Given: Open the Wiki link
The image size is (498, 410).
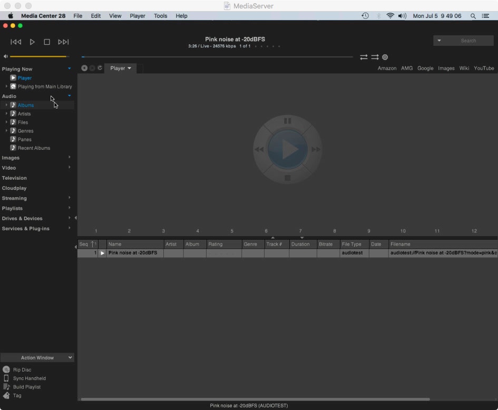Looking at the screenshot, I should pos(464,69).
